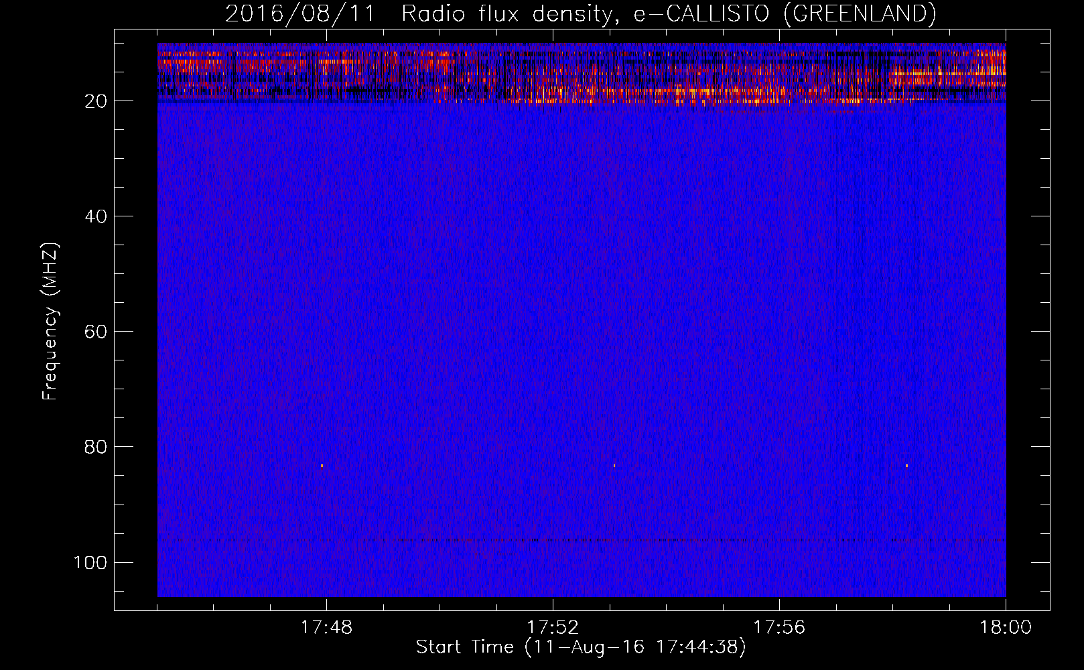Select the 'Frequency (MHZ)' y-axis label
Viewport: 1084px width, 670px height.
[x=50, y=322]
